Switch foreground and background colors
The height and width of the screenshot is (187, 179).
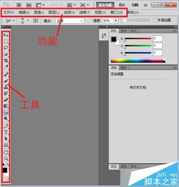(8, 165)
